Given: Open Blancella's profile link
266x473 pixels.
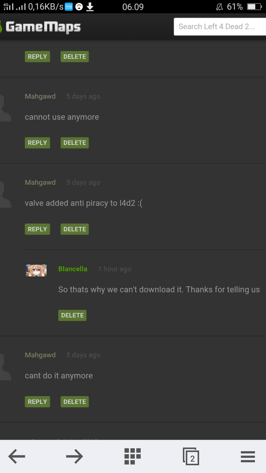Looking at the screenshot, I should point(73,269).
